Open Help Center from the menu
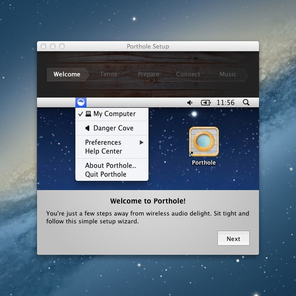The image size is (296, 296). (112, 151)
